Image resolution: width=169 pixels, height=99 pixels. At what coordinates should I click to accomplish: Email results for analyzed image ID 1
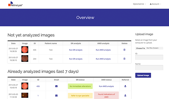pyautogui.click(x=56, y=96)
